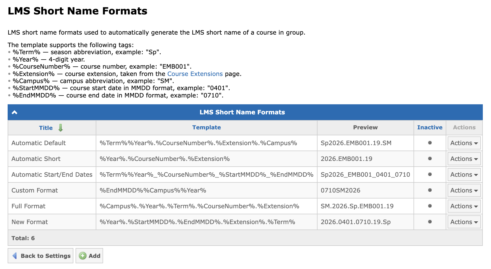Open Actions dropdown for Automatic Short
Viewport: 491px width, 269px height.
[464, 159]
